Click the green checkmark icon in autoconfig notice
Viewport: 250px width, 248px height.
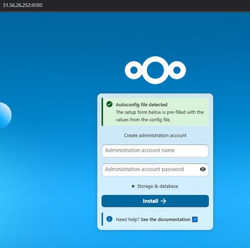pyautogui.click(x=109, y=104)
